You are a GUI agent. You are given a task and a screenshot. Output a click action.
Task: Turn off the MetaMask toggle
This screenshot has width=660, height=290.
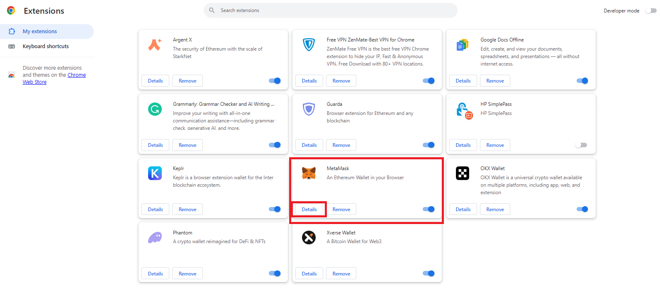[429, 210]
